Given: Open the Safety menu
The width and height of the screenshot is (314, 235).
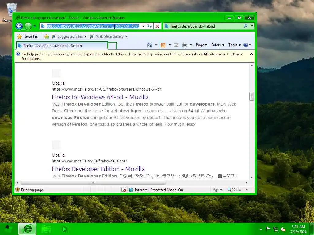Looking at the screenshot, I should tap(218, 45).
